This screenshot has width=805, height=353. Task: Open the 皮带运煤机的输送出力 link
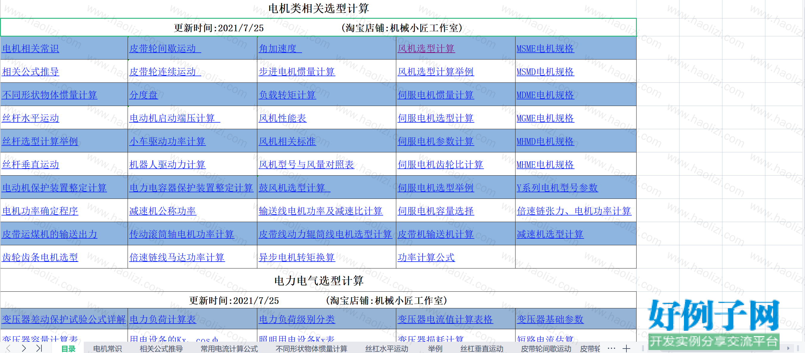(x=50, y=234)
